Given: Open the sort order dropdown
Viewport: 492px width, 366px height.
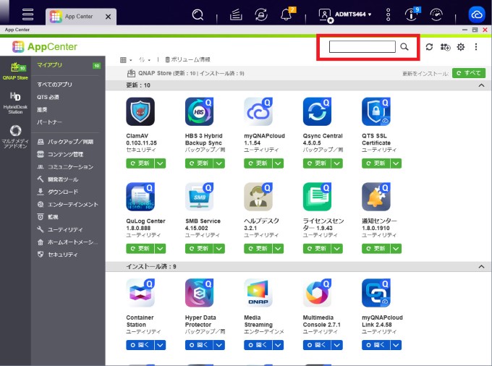Looking at the screenshot, I should (x=145, y=59).
